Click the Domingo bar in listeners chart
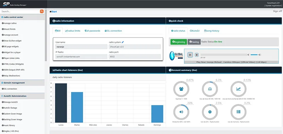Viewport: 283px width, 134px height. [x=157, y=114]
